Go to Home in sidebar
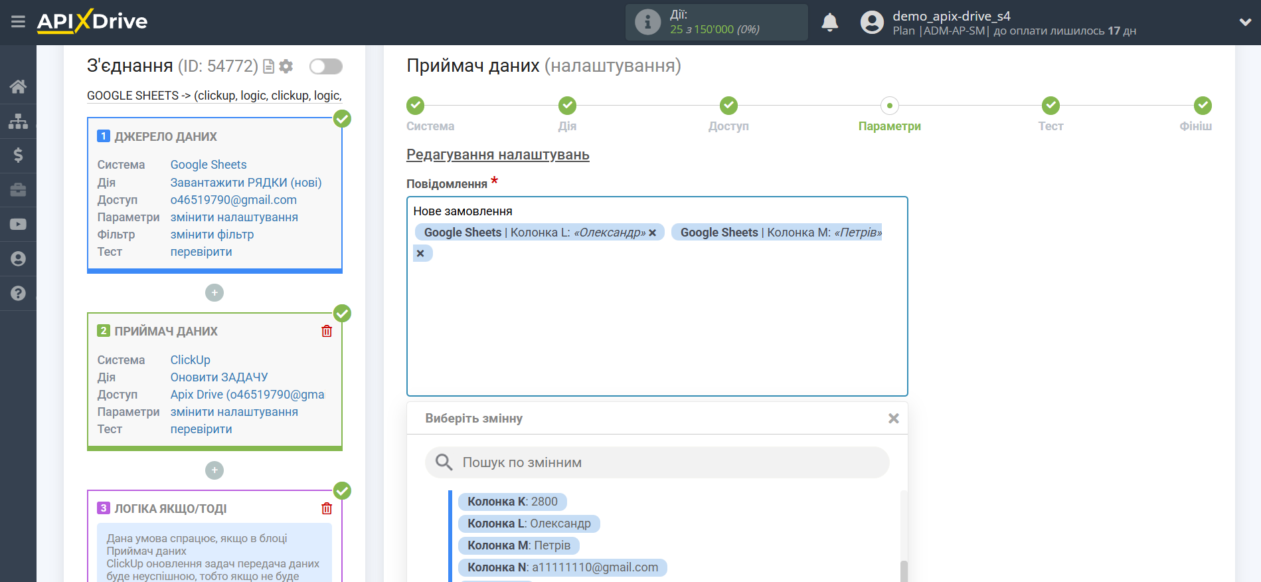Image resolution: width=1261 pixels, height=582 pixels. [x=18, y=86]
